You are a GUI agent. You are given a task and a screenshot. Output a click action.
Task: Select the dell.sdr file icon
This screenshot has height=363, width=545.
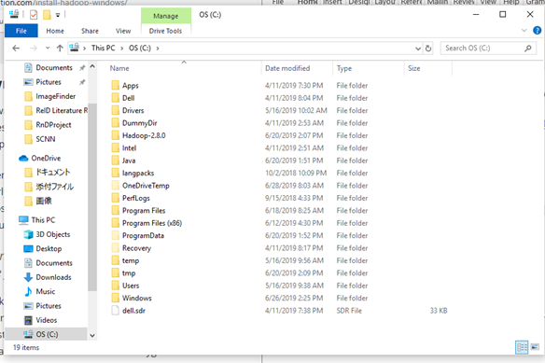pyautogui.click(x=116, y=311)
